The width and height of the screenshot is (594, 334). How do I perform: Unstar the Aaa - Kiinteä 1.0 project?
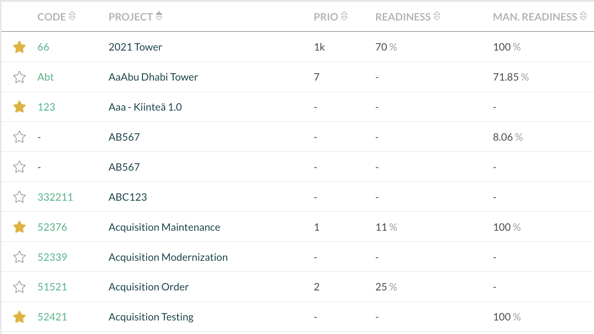19,107
